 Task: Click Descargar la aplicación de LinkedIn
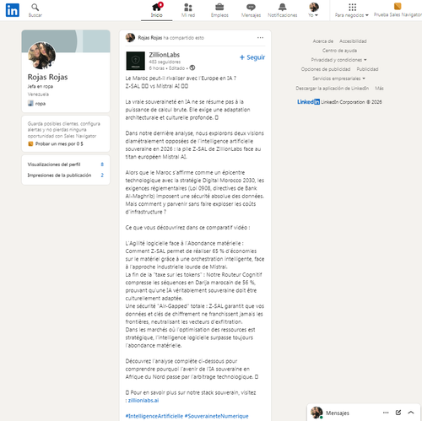click(x=332, y=89)
